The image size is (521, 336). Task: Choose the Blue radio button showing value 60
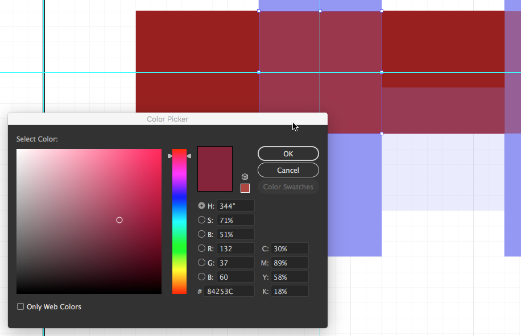pos(201,277)
